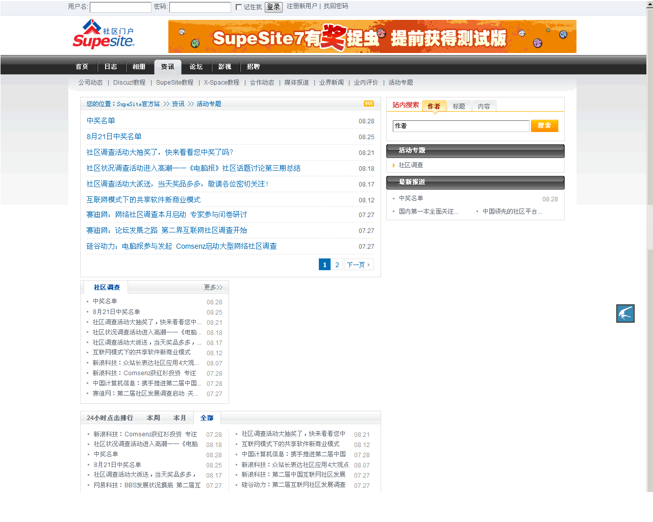Open 赛迪网：网络社区调查本月启动 article
The width and height of the screenshot is (653, 522).
pos(166,215)
